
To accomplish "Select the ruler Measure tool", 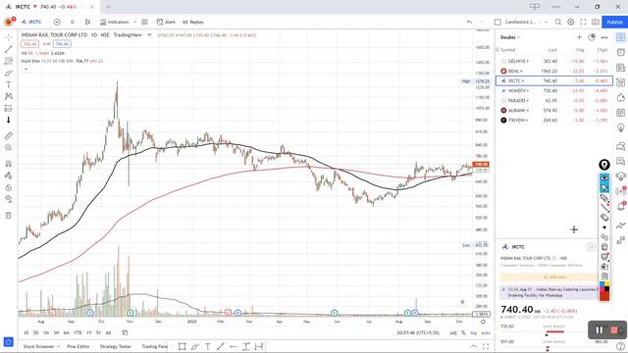I will point(9,135).
